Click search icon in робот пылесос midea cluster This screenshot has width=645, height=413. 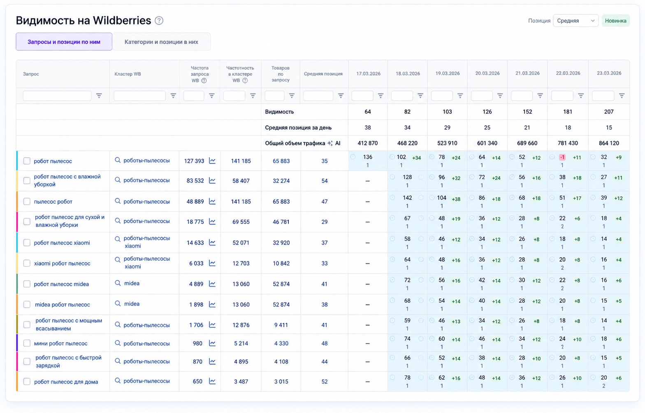118,283
